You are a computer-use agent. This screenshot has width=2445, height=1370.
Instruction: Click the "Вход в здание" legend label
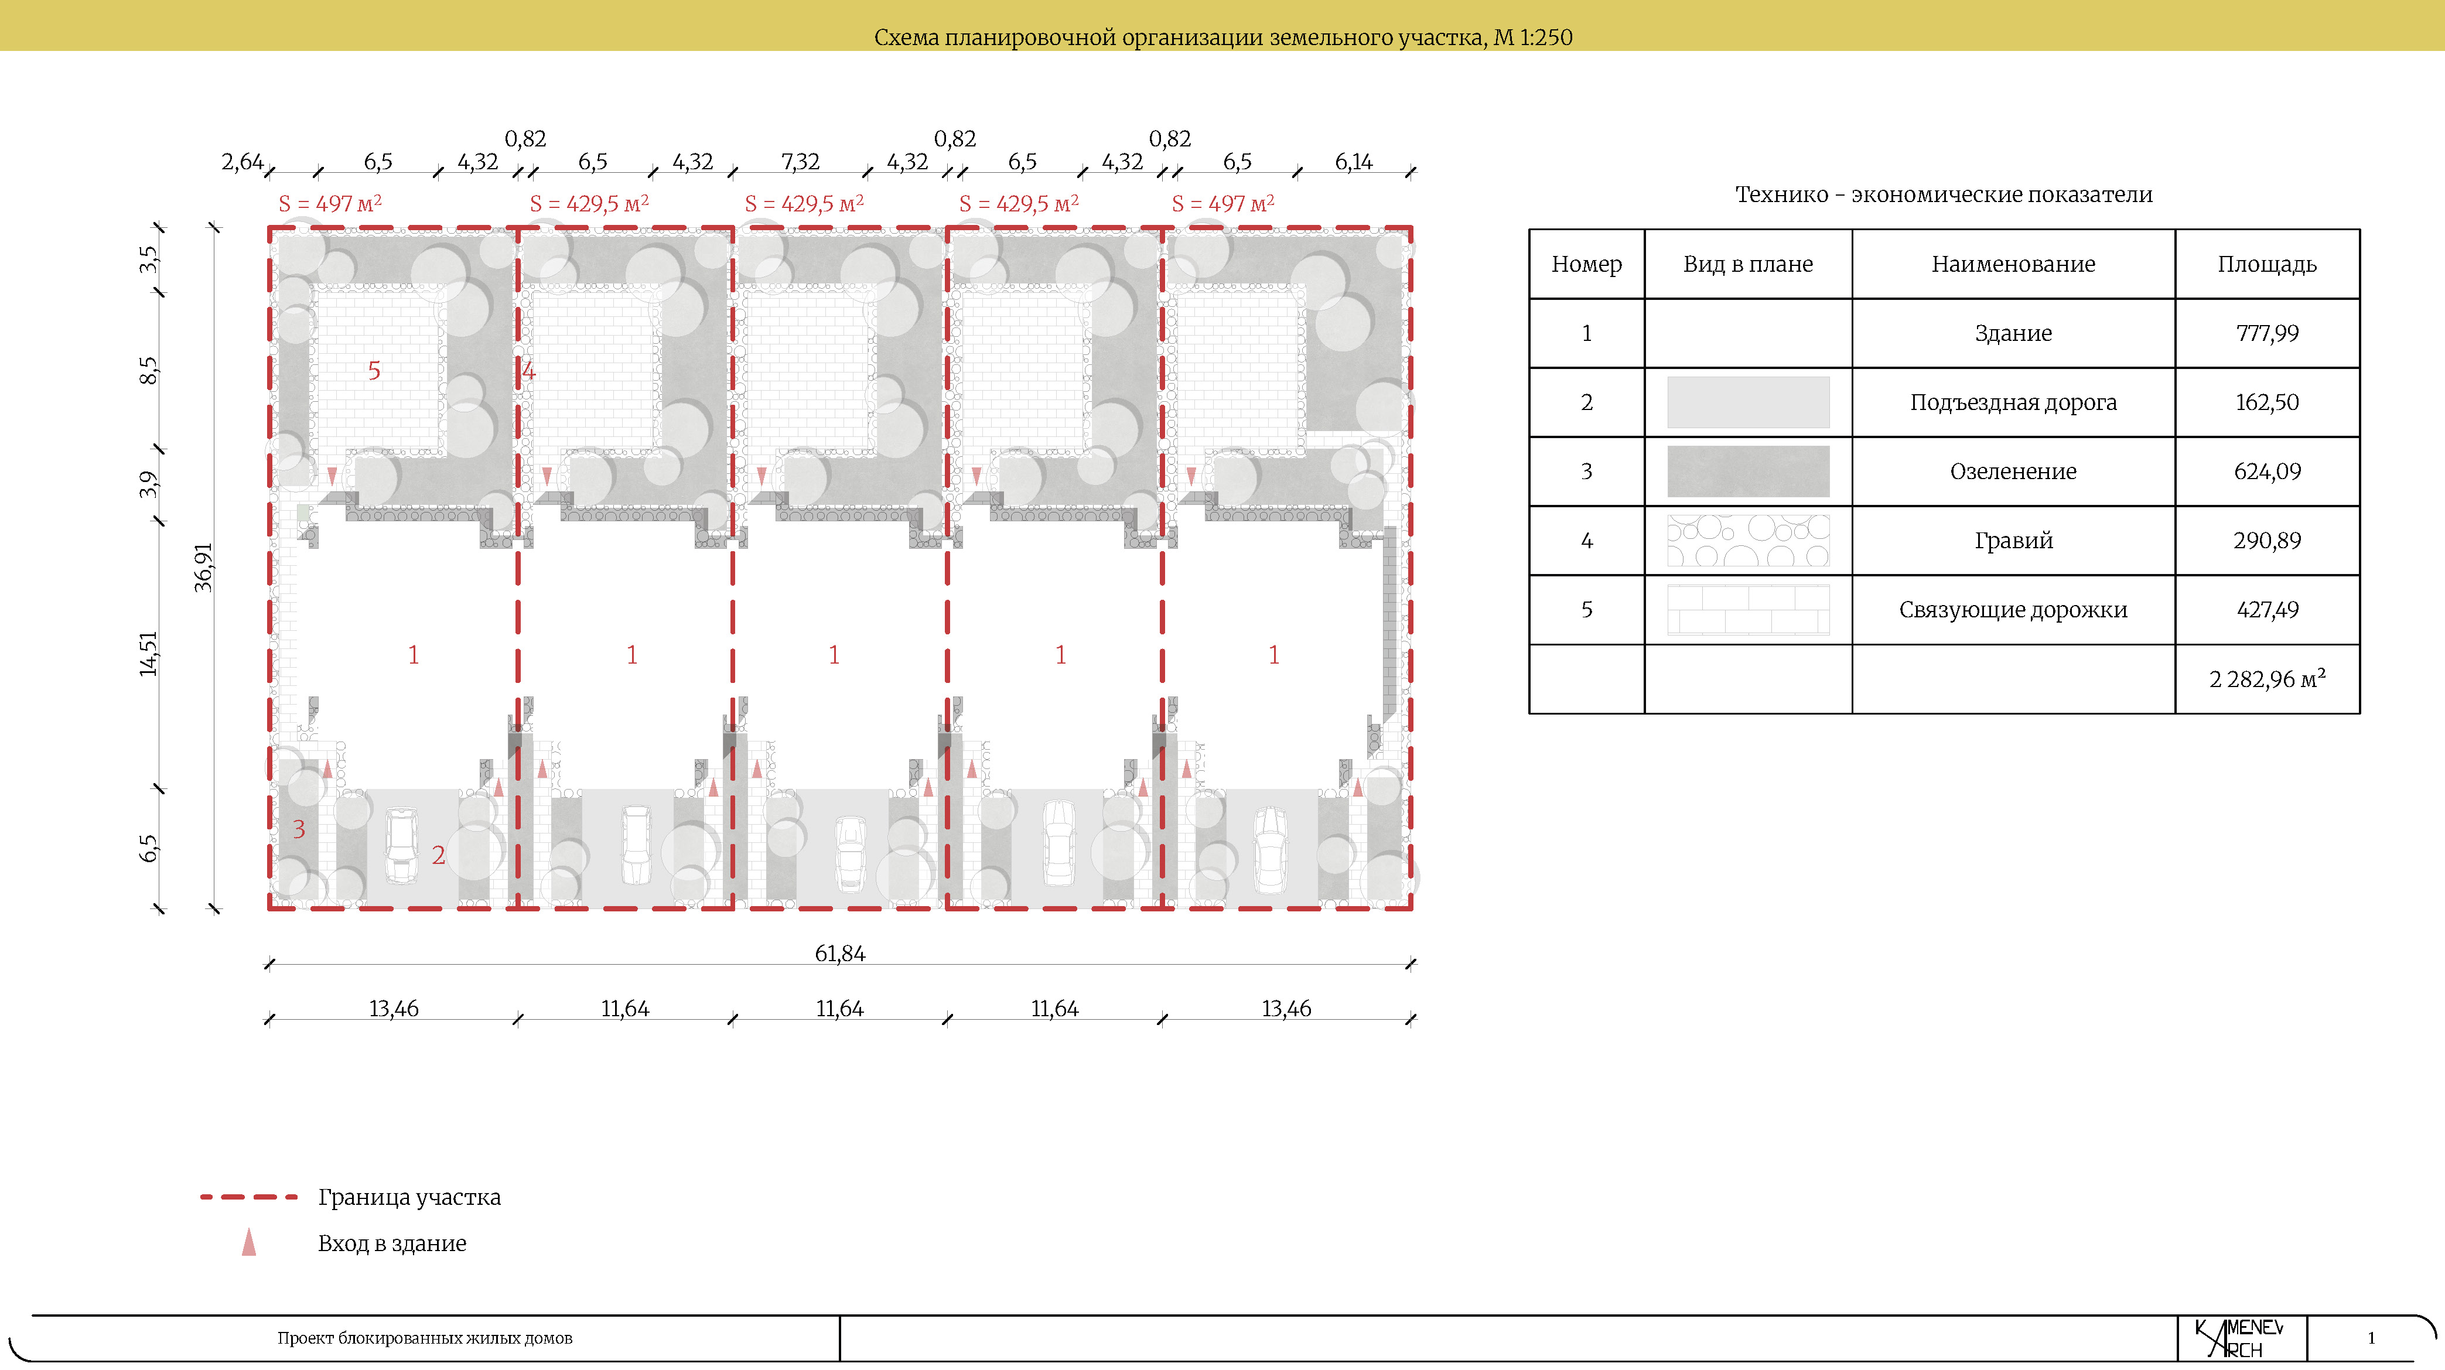click(392, 1243)
